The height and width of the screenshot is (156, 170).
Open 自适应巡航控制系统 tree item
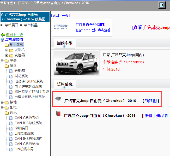pyautogui.click(x=30, y=97)
